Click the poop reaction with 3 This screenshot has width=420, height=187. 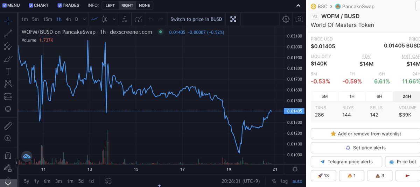click(379, 175)
